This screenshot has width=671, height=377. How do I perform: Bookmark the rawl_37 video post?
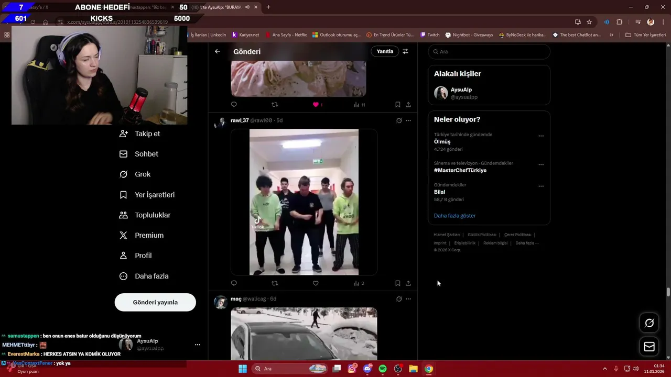(x=398, y=283)
